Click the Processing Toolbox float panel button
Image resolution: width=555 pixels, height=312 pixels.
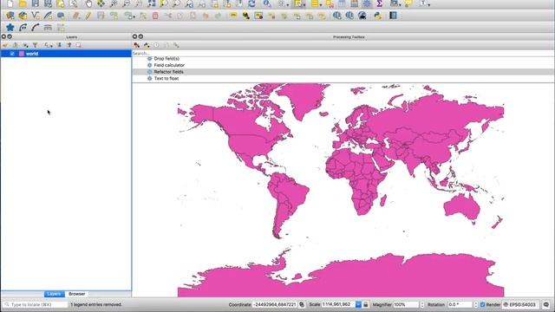pyautogui.click(x=140, y=36)
